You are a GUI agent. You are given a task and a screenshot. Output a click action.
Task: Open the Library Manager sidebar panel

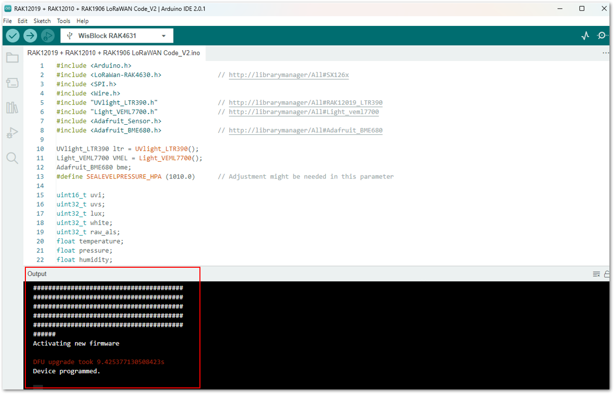tap(12, 108)
